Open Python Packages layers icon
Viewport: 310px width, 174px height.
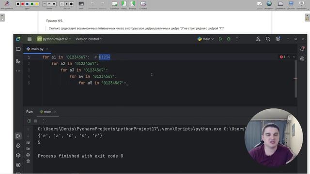[18, 155]
